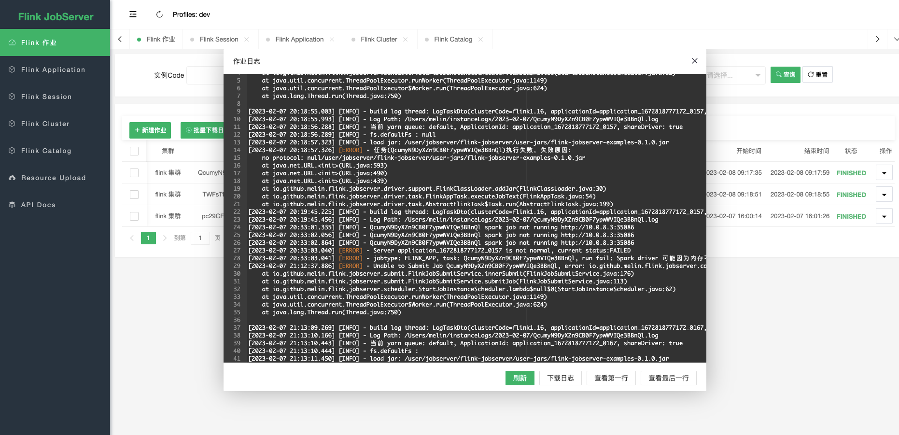The image size is (899, 435).
Task: Check the Qcumy row checkbox
Action: coord(134,173)
